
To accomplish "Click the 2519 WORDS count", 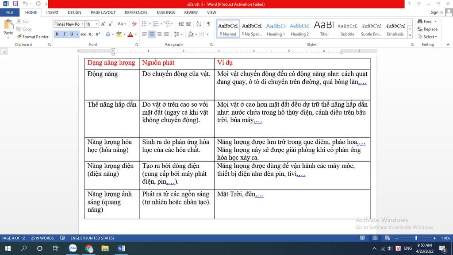I will pyautogui.click(x=42, y=238).
